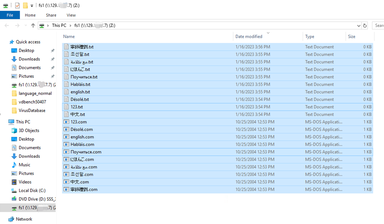Screen dimensions: 384x224
Task: Click the 123.txt file icon
Action: tap(66, 107)
